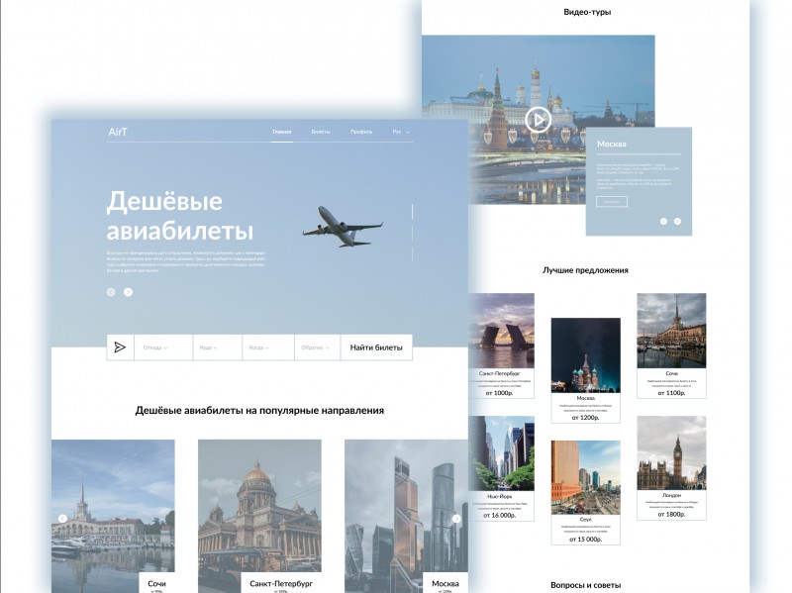Open Нью-Йорк offer from 16 000р.
This screenshot has width=792, height=593.
tap(501, 468)
